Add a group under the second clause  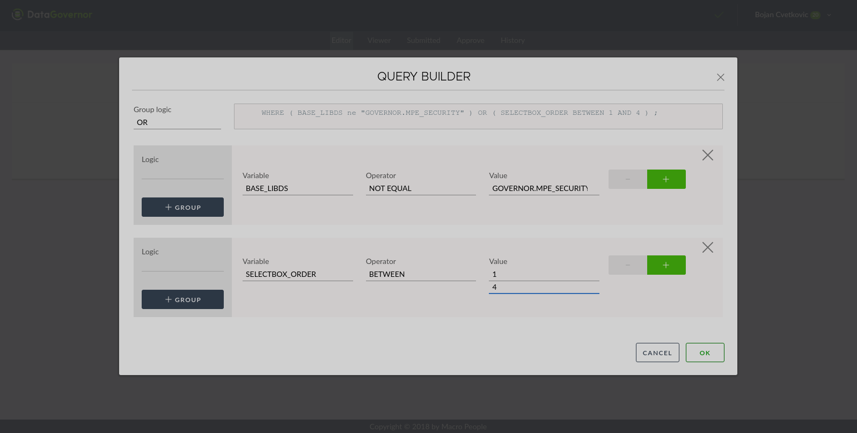[182, 299]
